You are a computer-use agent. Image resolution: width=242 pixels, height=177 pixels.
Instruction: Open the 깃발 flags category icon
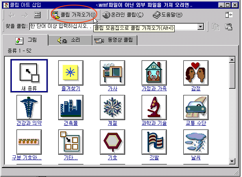154,142
